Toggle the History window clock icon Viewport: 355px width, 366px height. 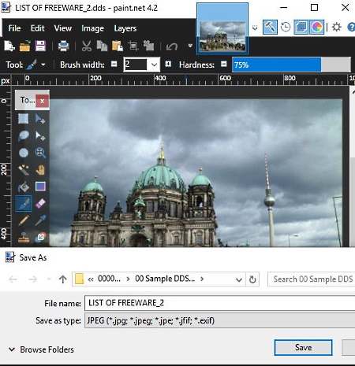click(286, 27)
